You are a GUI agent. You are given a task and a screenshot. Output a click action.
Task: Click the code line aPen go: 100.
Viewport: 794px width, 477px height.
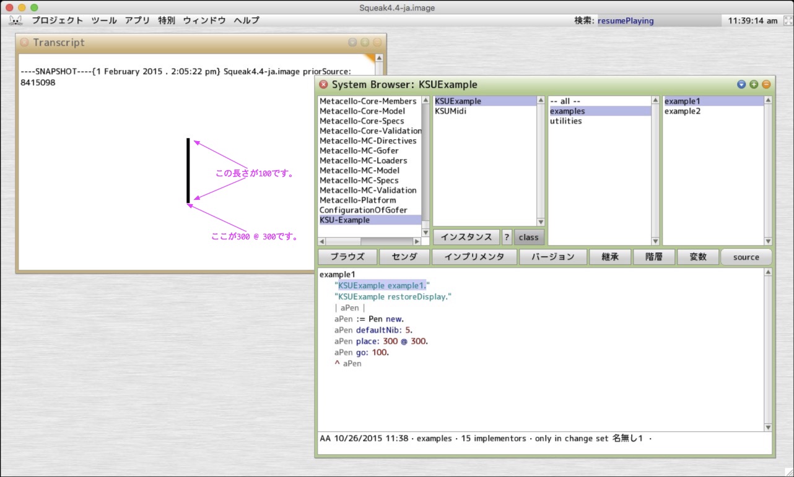point(362,353)
